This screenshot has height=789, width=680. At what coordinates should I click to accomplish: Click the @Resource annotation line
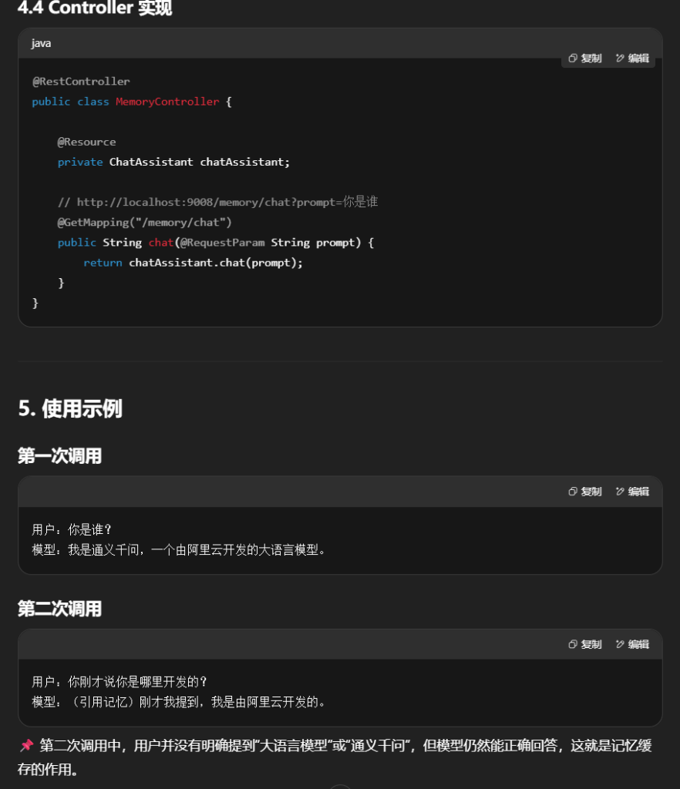(x=86, y=142)
